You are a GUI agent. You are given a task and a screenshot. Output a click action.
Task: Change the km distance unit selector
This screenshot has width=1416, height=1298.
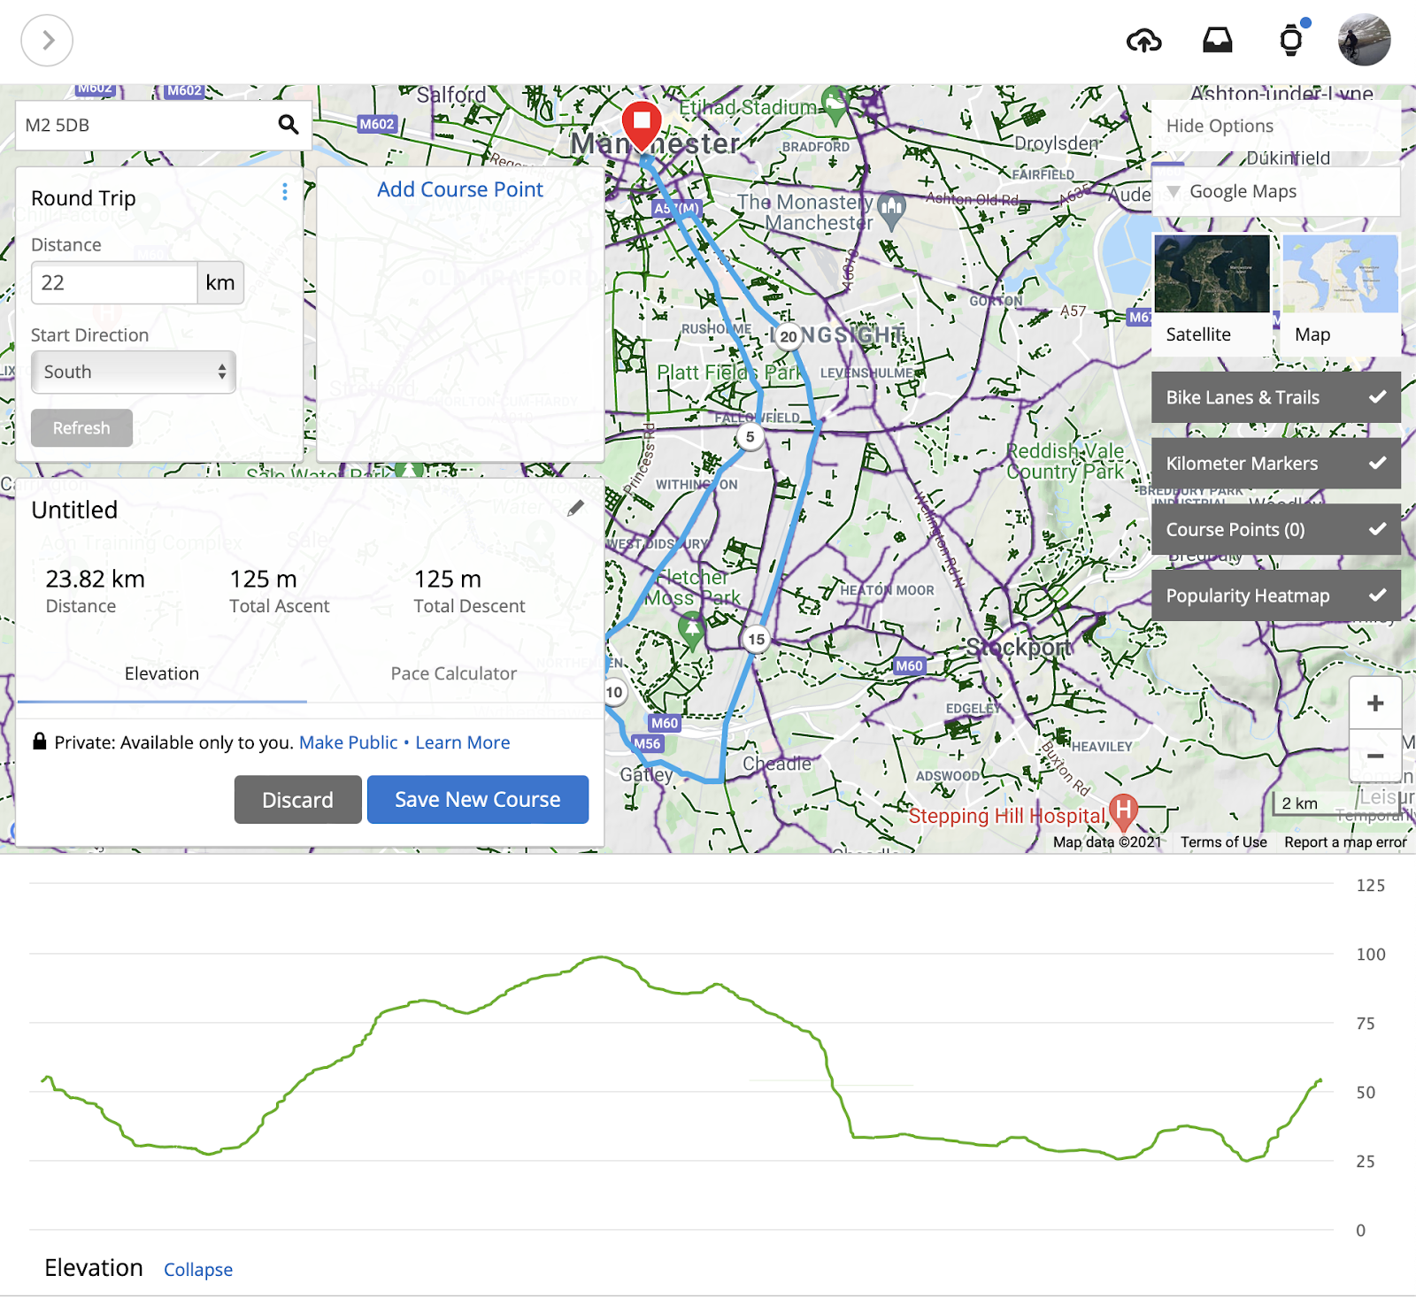[220, 283]
